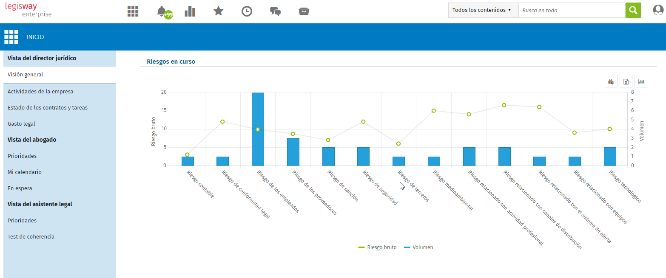Image resolution: width=666 pixels, height=278 pixels.
Task: Open the user profile avatar
Action: point(658,10)
